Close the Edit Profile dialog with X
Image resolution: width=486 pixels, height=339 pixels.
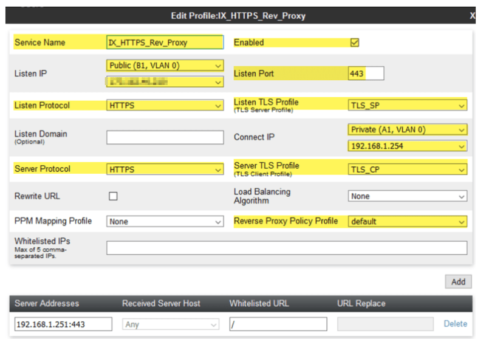(x=472, y=16)
